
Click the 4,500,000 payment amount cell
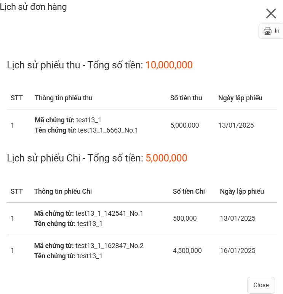point(187,251)
